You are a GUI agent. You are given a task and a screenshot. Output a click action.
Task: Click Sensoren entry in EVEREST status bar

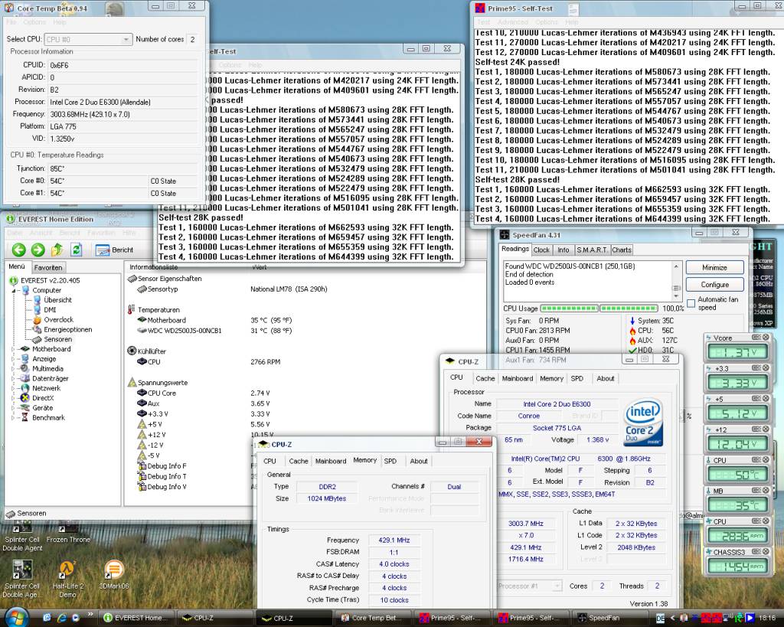click(27, 514)
